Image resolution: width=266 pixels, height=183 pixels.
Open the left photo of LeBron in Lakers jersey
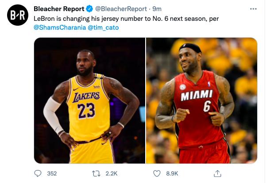click(89, 100)
